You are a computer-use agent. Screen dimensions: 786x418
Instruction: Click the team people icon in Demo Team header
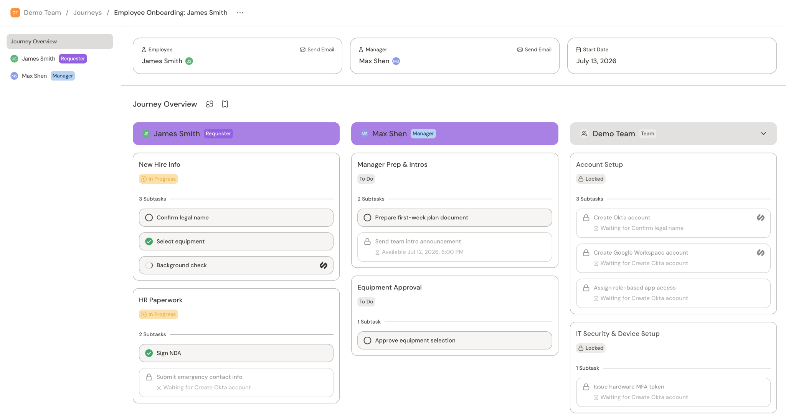coord(584,133)
